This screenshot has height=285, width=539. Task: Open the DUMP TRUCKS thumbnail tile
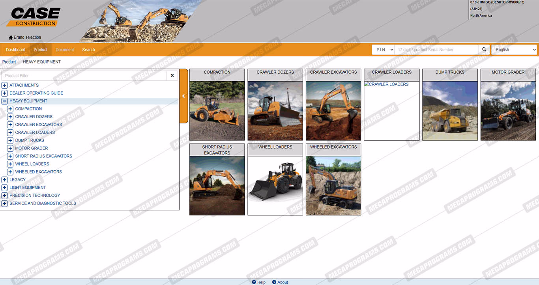450,110
